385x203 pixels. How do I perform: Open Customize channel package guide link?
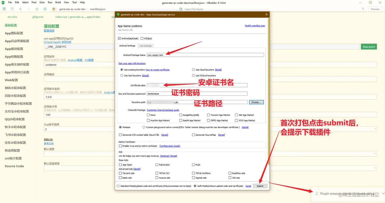click(163, 110)
